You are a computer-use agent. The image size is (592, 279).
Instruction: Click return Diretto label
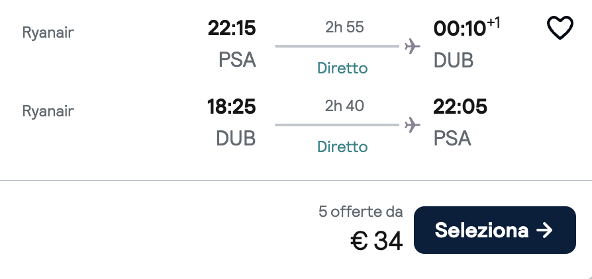click(x=342, y=146)
